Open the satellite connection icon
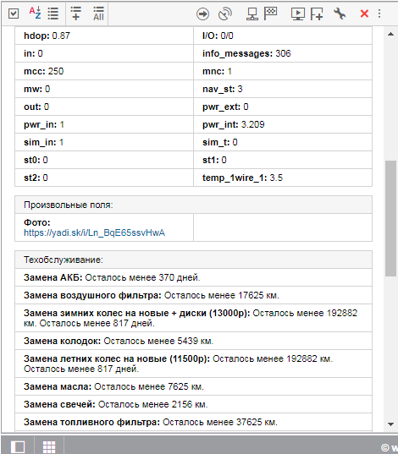The image size is (398, 454). coord(225,14)
